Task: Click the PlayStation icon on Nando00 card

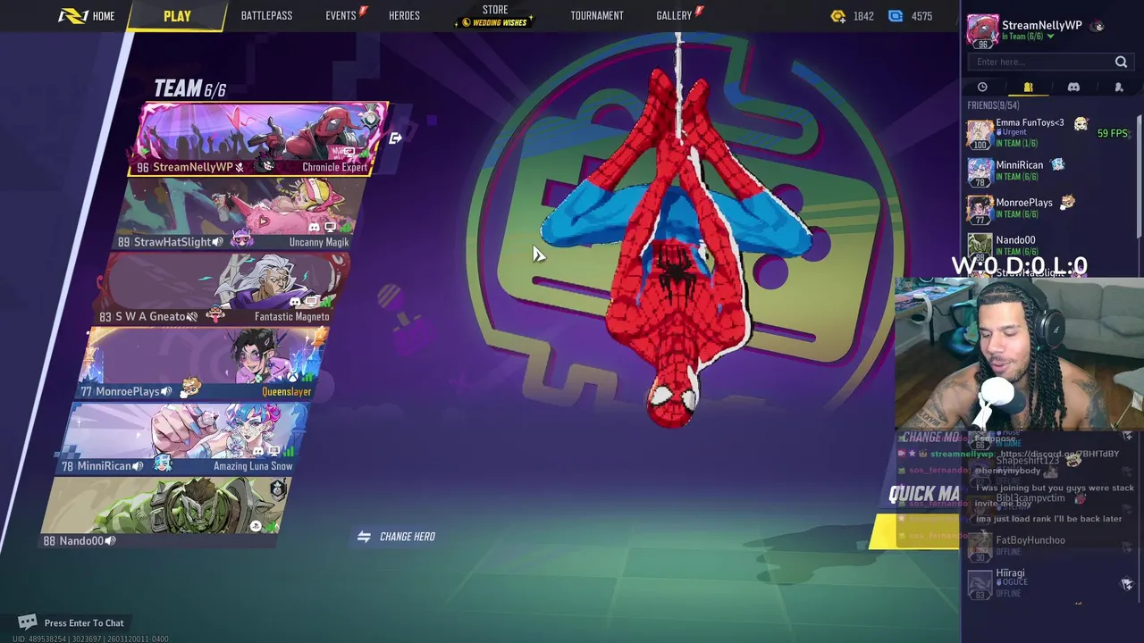Action: (256, 526)
